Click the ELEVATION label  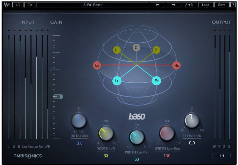pos(192,136)
